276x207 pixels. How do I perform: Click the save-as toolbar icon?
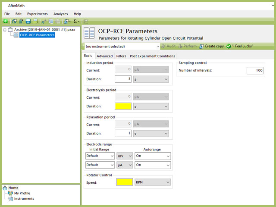pos(35,21)
